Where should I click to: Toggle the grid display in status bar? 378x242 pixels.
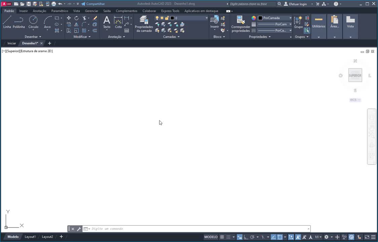(222, 237)
